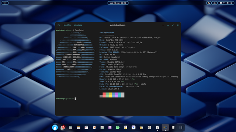The height and width of the screenshot is (132, 236).
Task: Show all applications grid in dock
Action: [x=181, y=128]
